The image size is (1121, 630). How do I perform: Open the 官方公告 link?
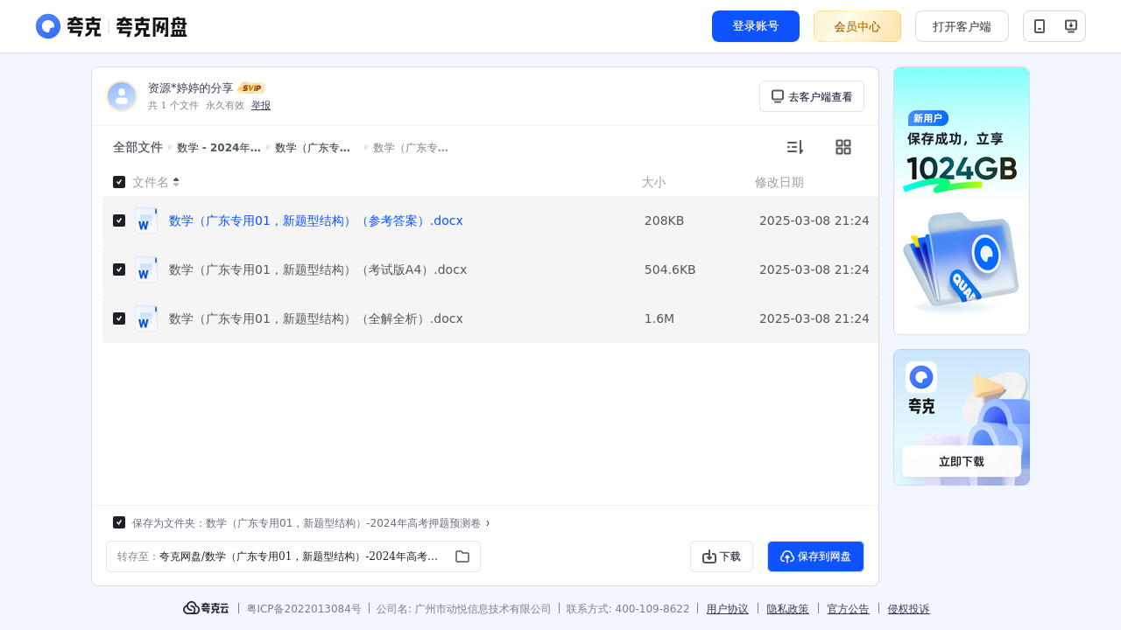tap(849, 609)
